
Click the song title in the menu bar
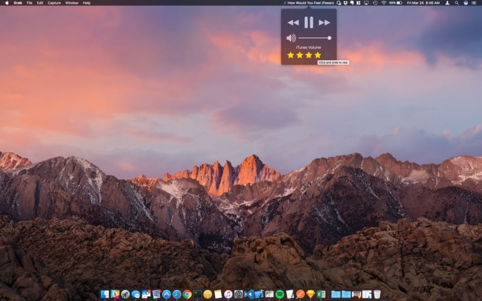tap(310, 3)
